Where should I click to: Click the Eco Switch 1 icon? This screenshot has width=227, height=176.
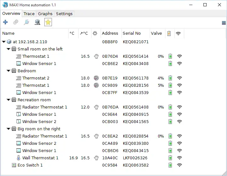tap(14, 165)
